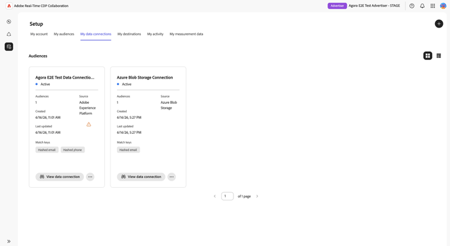The width and height of the screenshot is (450, 246).
Task: Open the help question mark icon
Action: pos(412,6)
